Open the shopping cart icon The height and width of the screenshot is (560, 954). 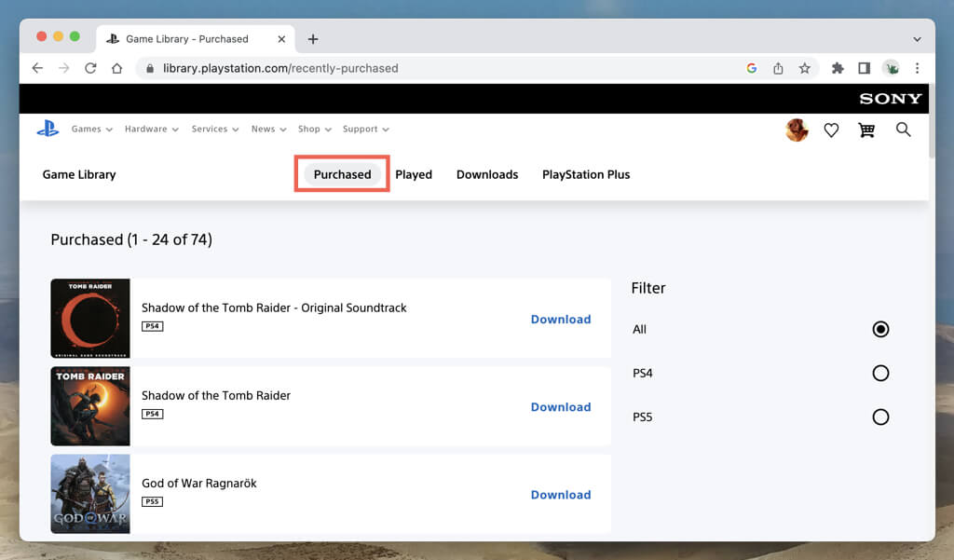click(x=866, y=130)
